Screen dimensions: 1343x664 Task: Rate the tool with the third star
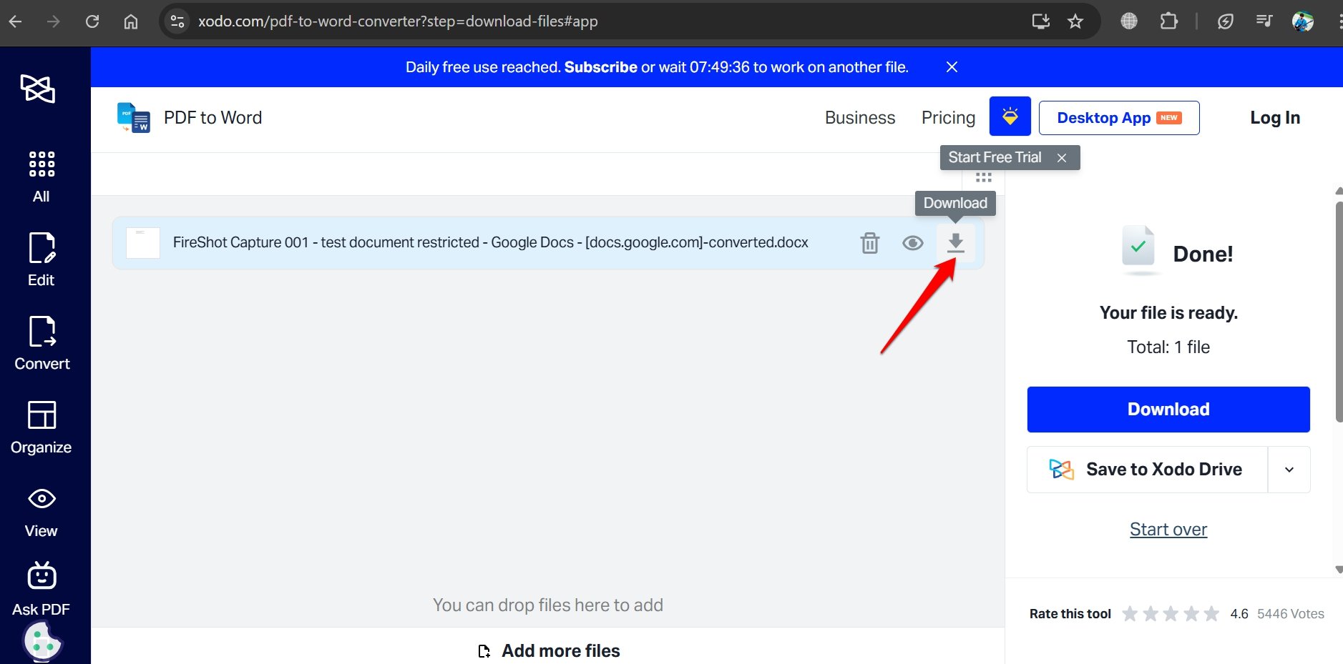tap(1171, 614)
